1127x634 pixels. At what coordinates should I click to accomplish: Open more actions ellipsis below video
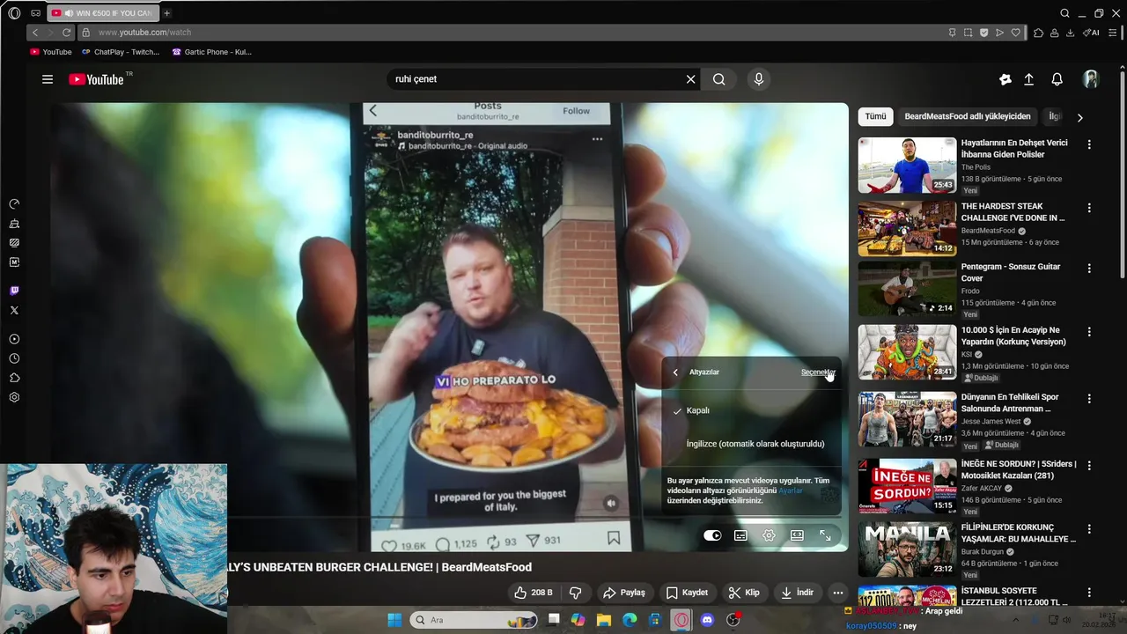[x=838, y=593]
